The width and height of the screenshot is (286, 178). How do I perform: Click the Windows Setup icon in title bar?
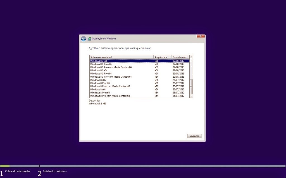[x=89, y=39]
